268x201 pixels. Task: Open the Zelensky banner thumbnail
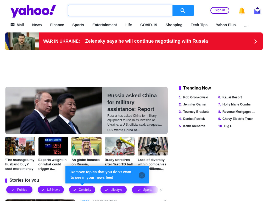point(22,41)
